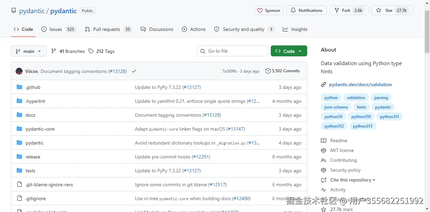430x212 pixels.
Task: Click the tests folder icon
Action: click(19, 171)
